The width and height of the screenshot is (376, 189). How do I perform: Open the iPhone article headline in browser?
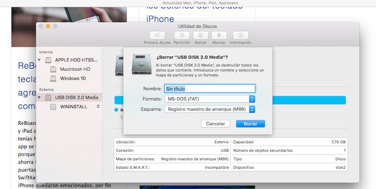[160, 19]
